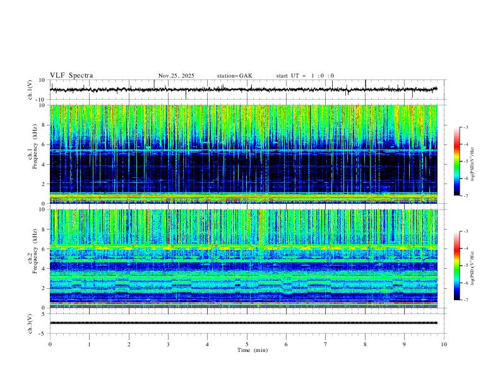Click the ch.1 color scale bar

pyautogui.click(x=457, y=161)
